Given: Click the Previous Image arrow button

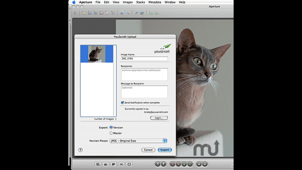Looking at the screenshot, I should tap(199, 164).
